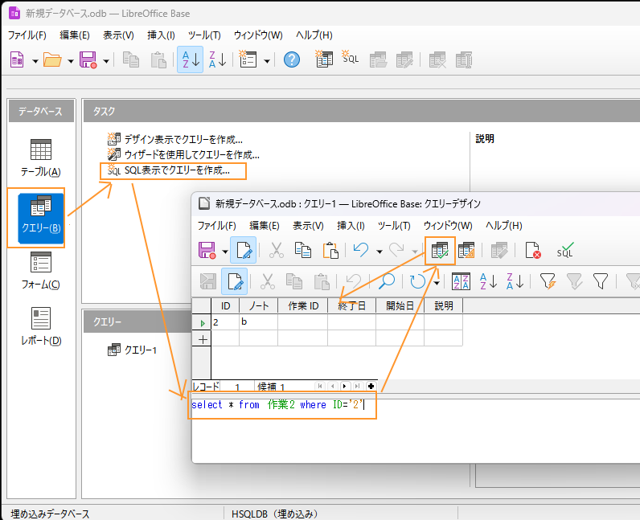This screenshot has height=520, width=640.
Task: Click the Refresh icon in the data toolbar
Action: point(418,281)
